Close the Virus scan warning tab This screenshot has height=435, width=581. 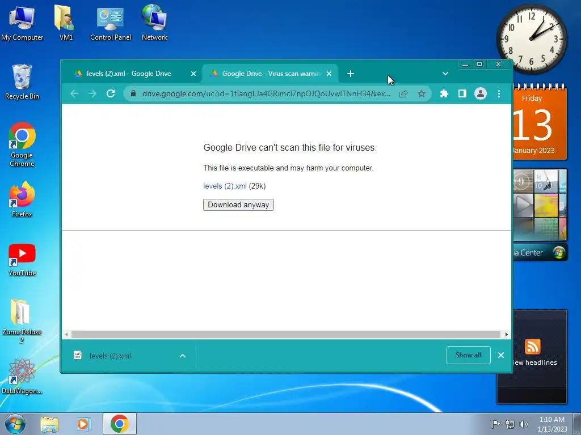point(329,74)
